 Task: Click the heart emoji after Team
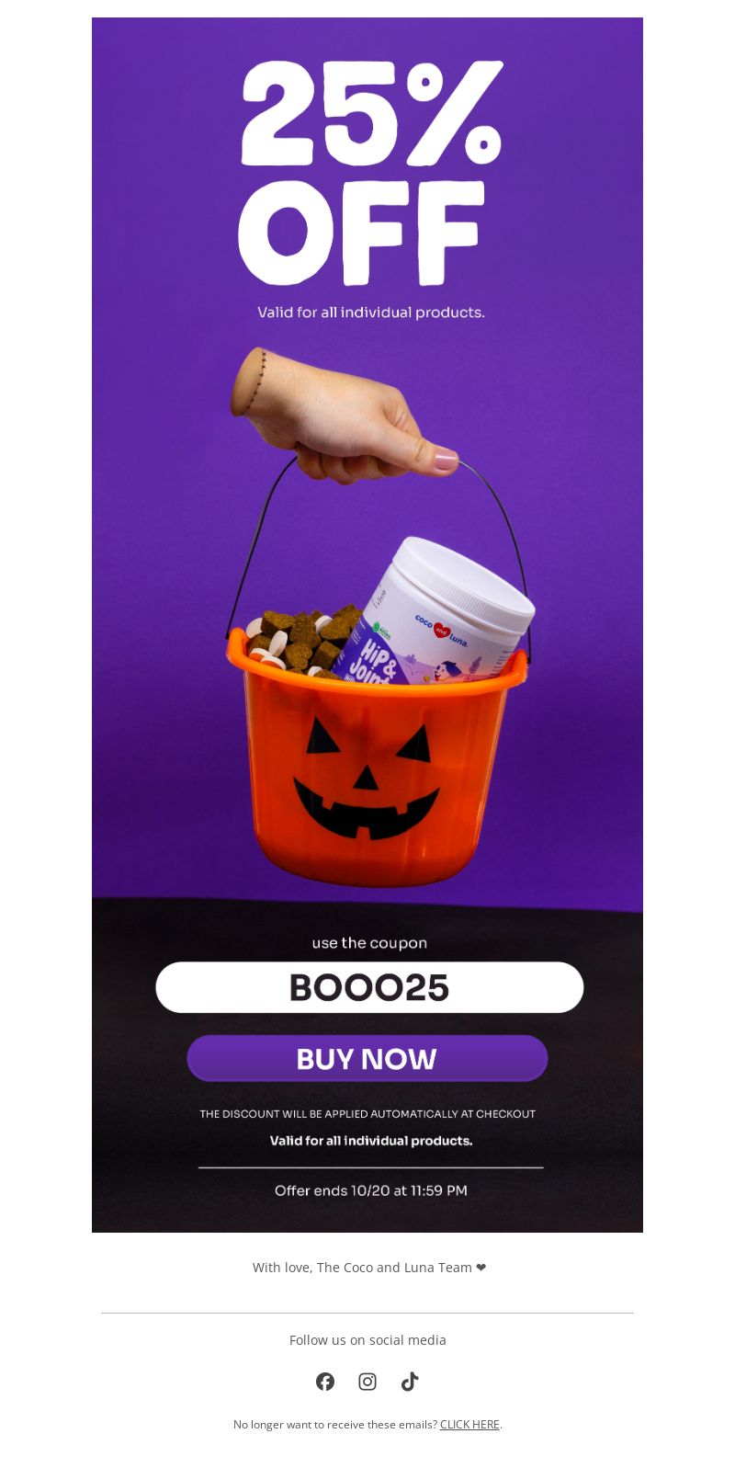(x=481, y=1268)
